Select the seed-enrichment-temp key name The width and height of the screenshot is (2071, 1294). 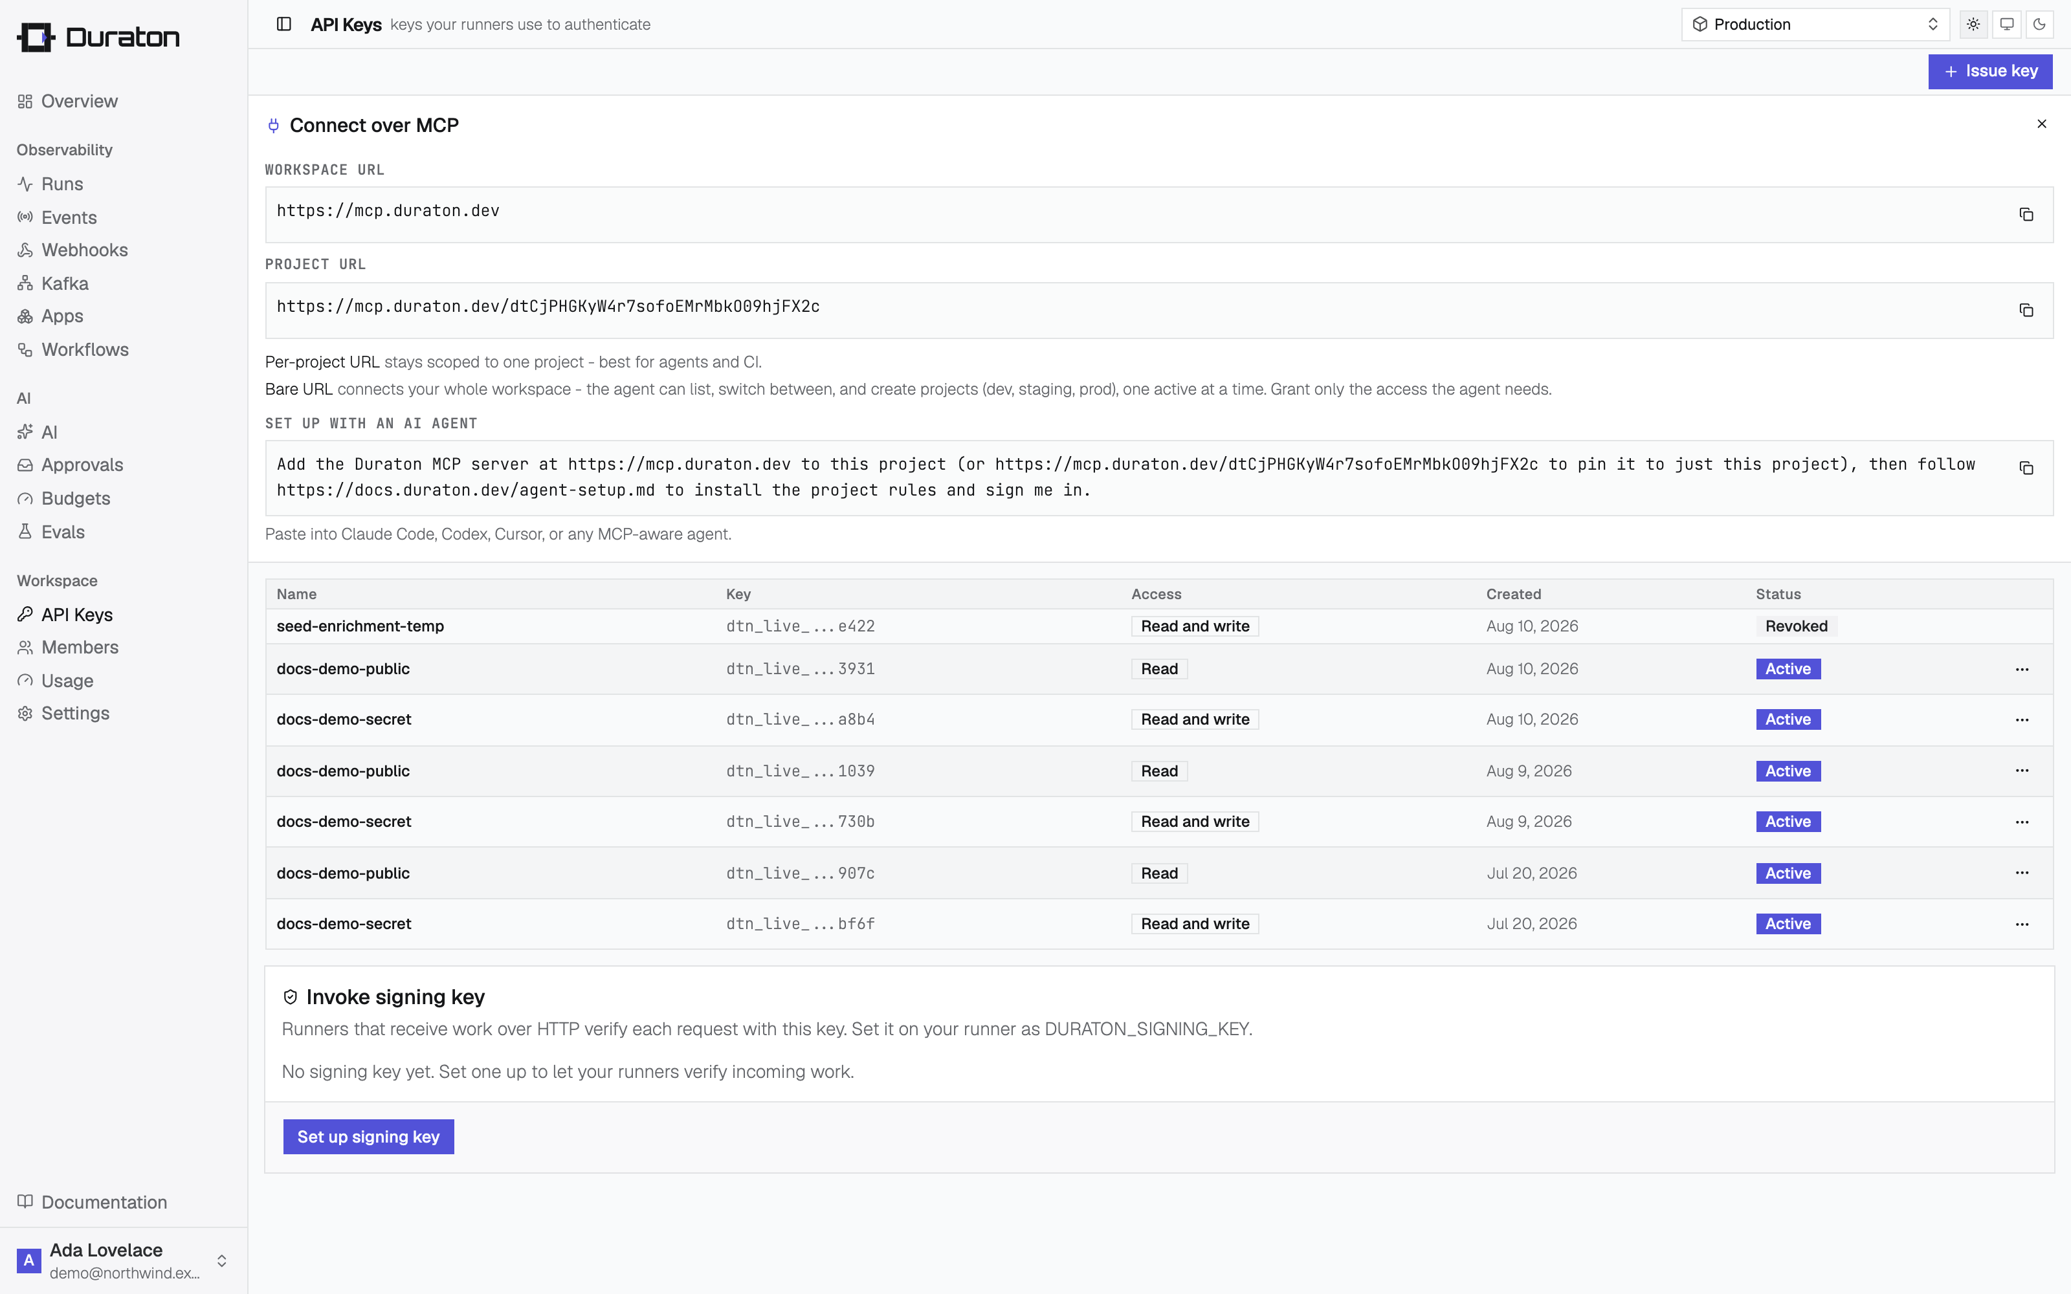pos(360,626)
